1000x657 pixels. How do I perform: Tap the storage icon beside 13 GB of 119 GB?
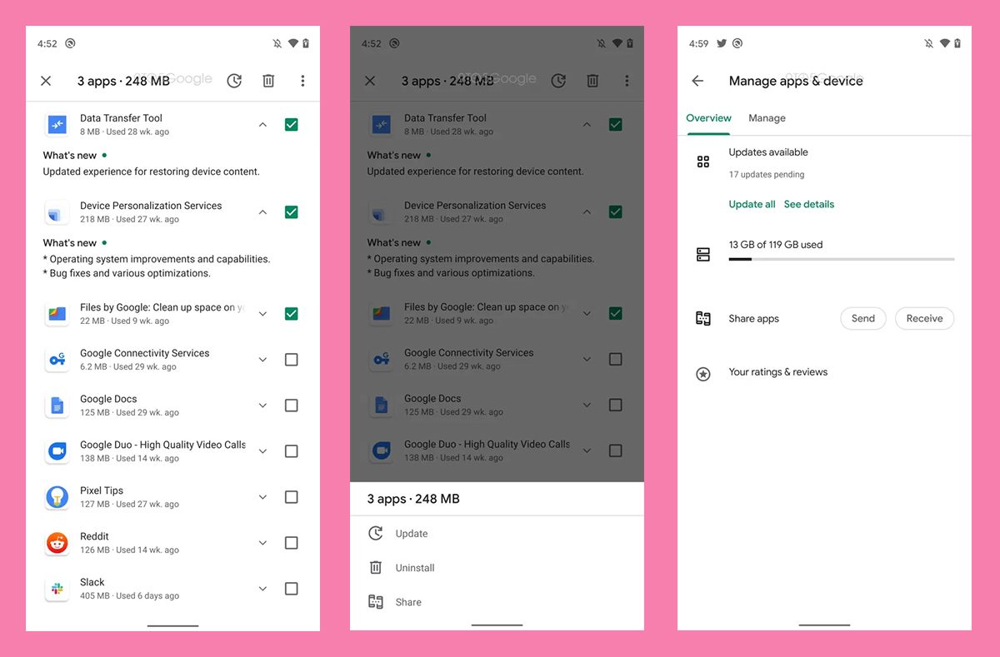(703, 255)
